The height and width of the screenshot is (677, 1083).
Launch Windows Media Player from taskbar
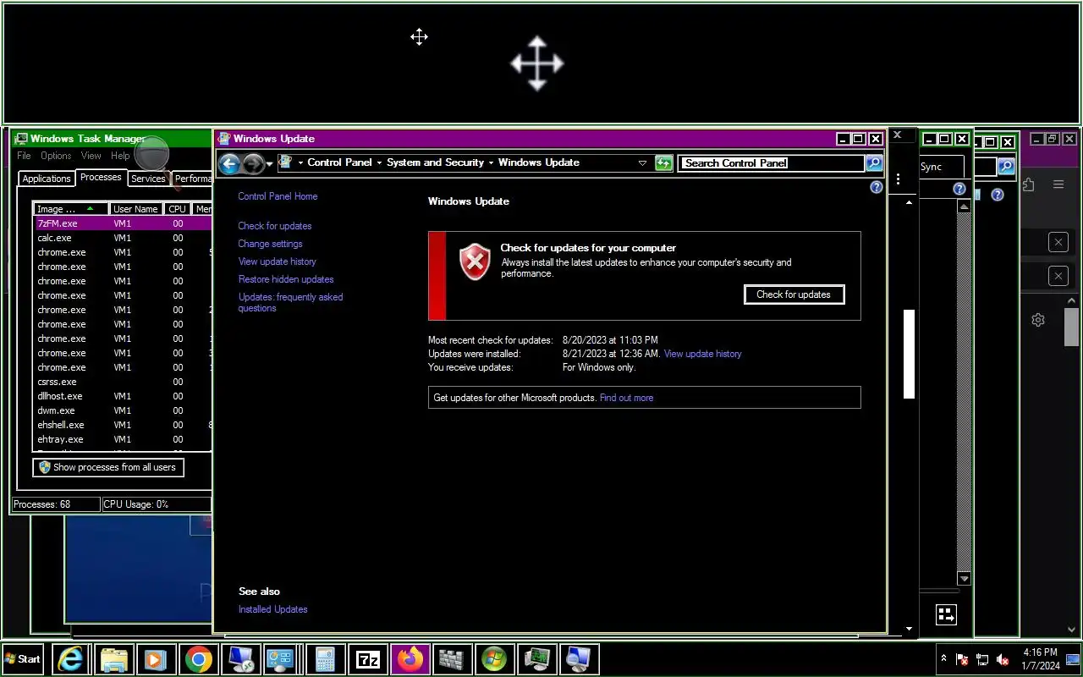click(x=156, y=659)
